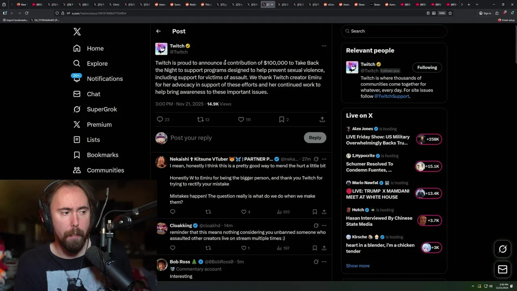Open the @Twitch handle under the post author

coord(179,52)
